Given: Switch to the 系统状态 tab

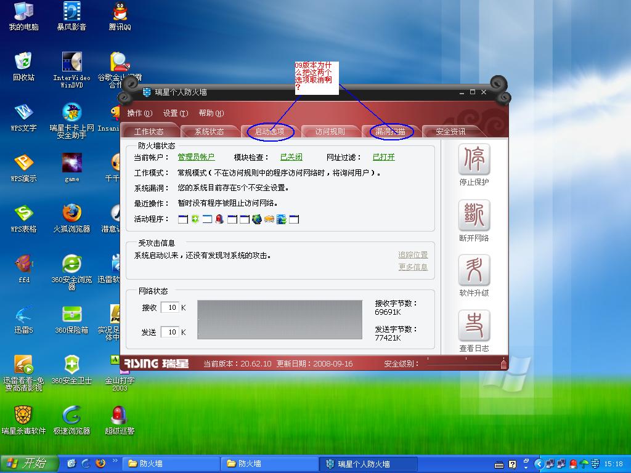Looking at the screenshot, I should tap(210, 132).
